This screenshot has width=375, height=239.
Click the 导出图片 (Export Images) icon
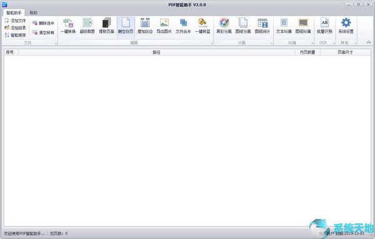pyautogui.click(x=164, y=23)
